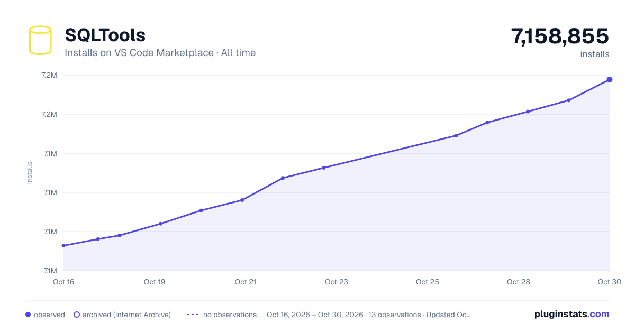
Task: Click the vertical 'installs' y-axis title
Action: tap(30, 173)
